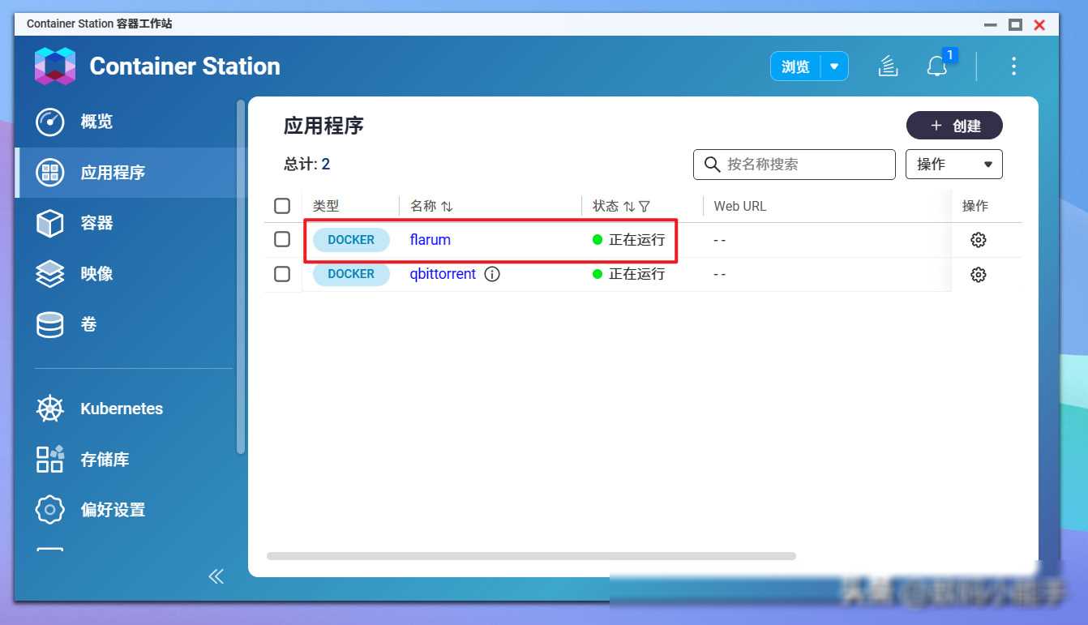
Task: Open the flarum application link
Action: [x=430, y=240]
